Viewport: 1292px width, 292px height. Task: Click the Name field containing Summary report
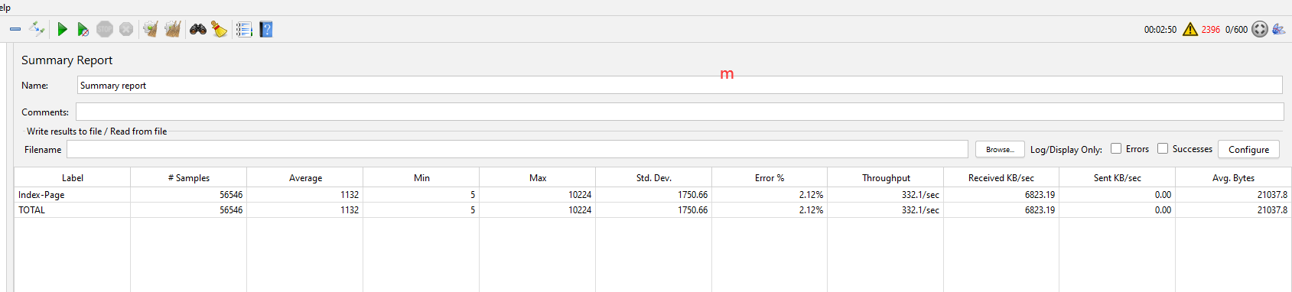pyautogui.click(x=679, y=85)
